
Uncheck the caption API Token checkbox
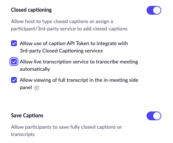pos(14,43)
